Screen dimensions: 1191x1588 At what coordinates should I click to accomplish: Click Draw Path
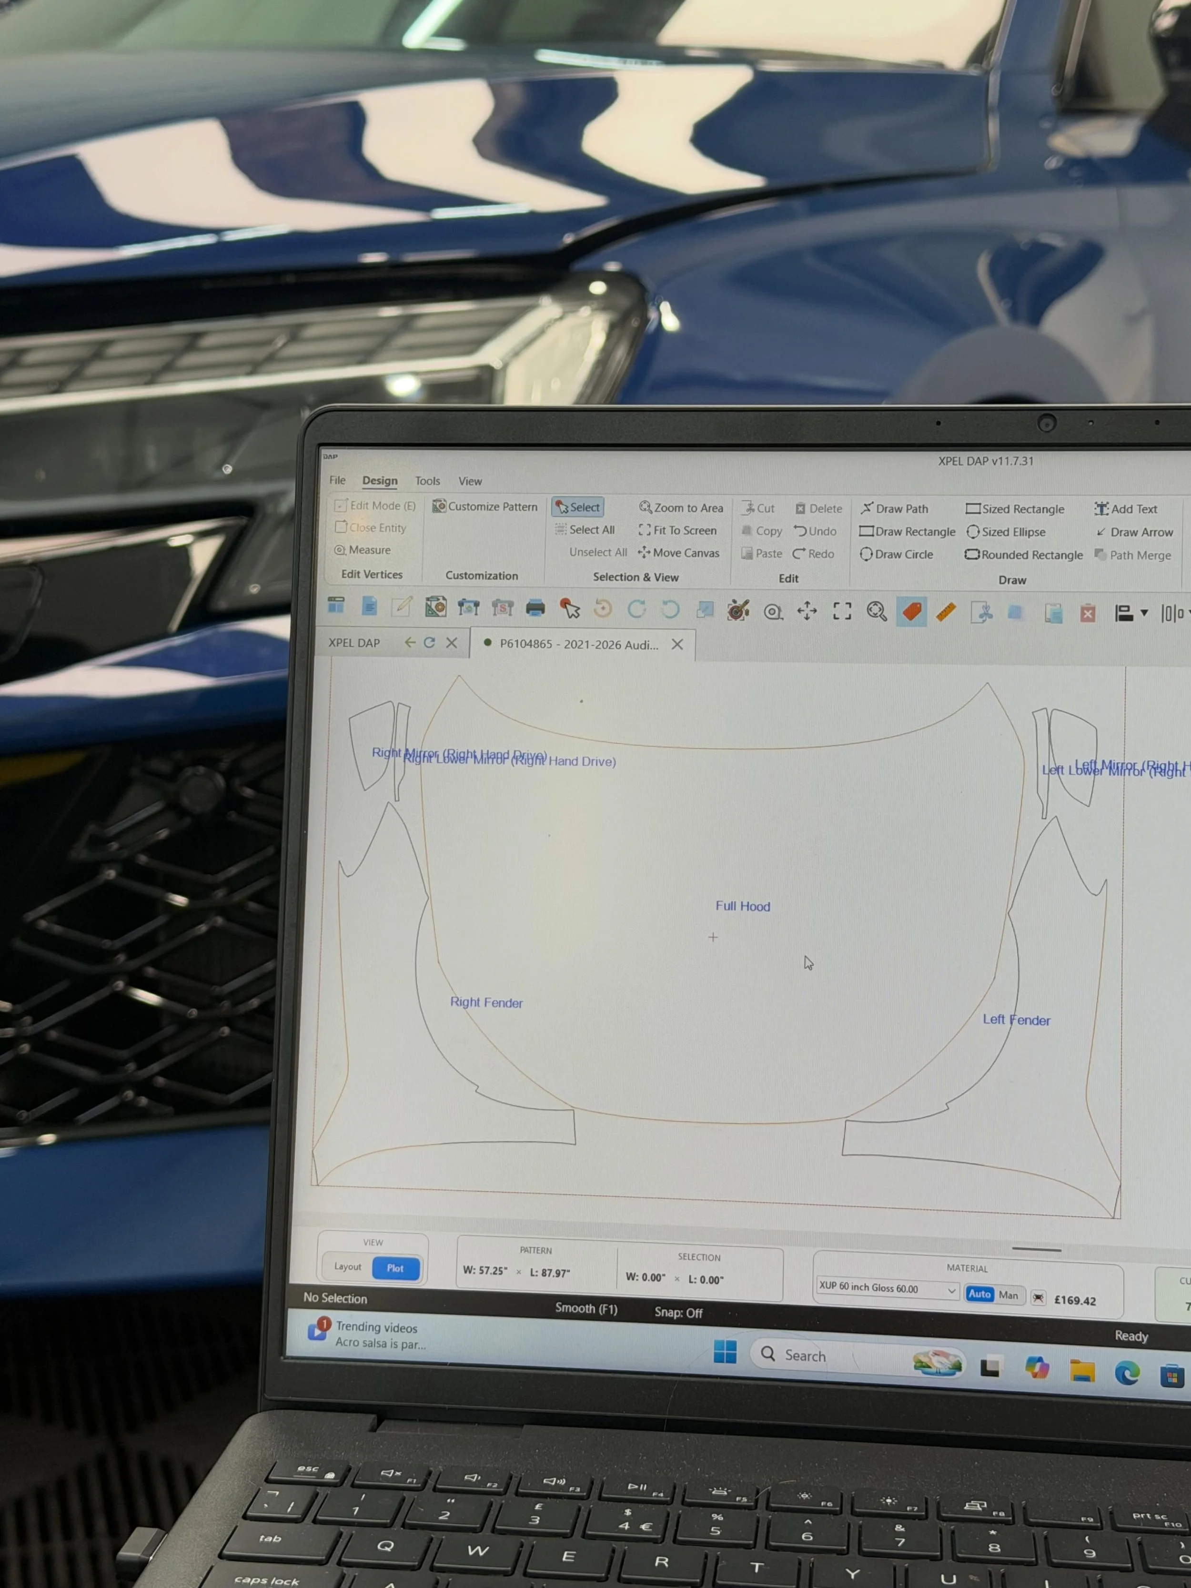(894, 508)
